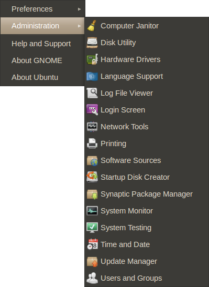Click the Network Tools monitor icon
The width and height of the screenshot is (209, 287).
pyautogui.click(x=92, y=127)
